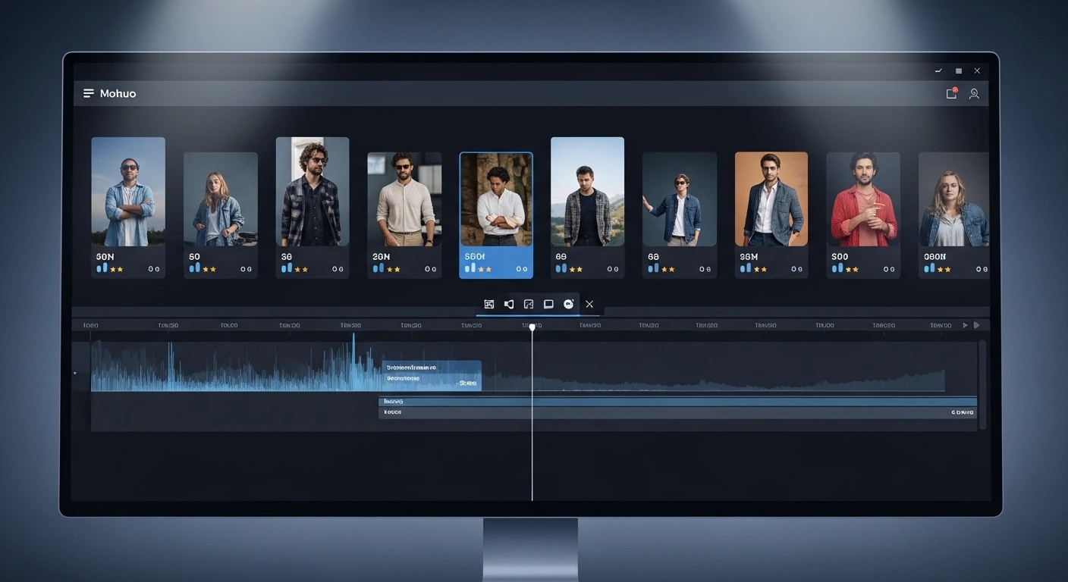Image resolution: width=1068 pixels, height=582 pixels.
Task: Expand the track options on the left timeline edge
Action: 75,373
